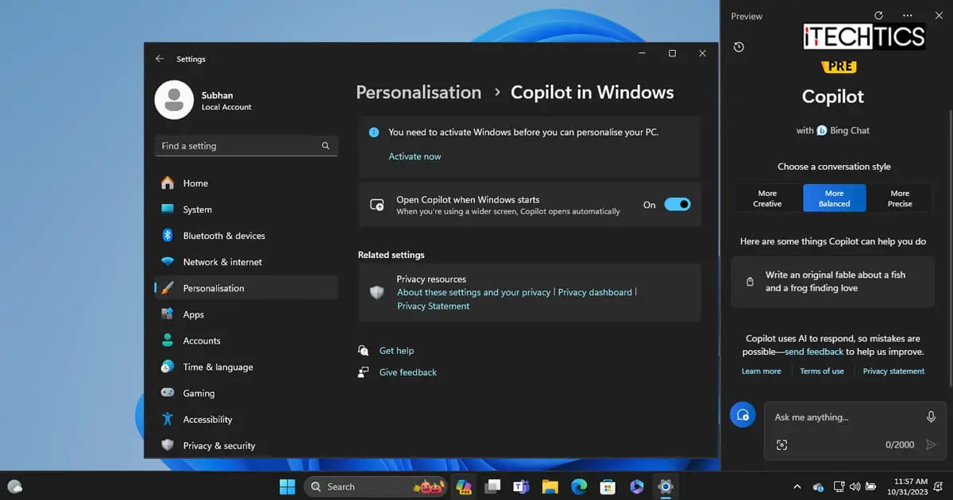Open Gaming settings category

coord(246,393)
